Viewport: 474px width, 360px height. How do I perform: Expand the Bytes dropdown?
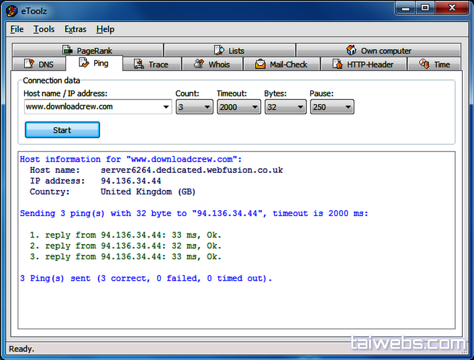pos(300,107)
